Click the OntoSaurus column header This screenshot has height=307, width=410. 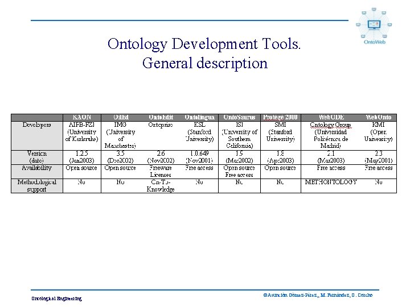click(x=239, y=118)
